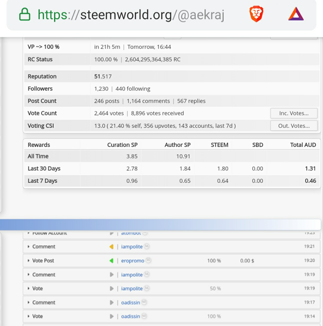Select All Time curation value 3.85

pyautogui.click(x=132, y=156)
